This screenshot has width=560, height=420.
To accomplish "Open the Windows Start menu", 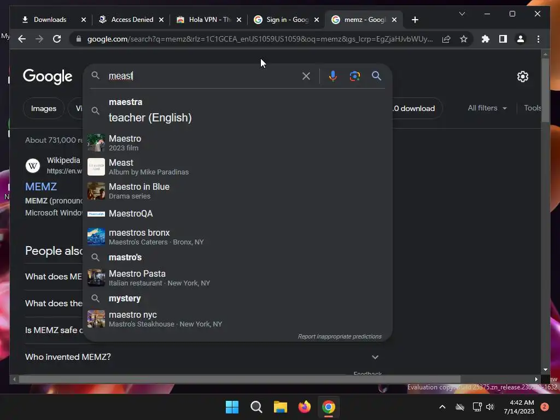I will click(x=232, y=407).
